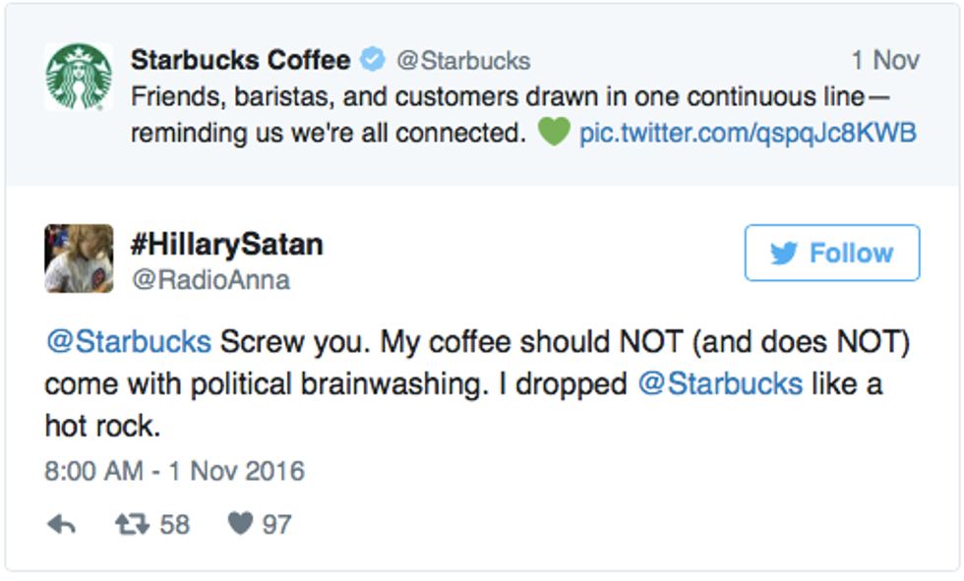
Task: Click the @Starbucks mention before "Screw you"
Action: click(x=128, y=341)
